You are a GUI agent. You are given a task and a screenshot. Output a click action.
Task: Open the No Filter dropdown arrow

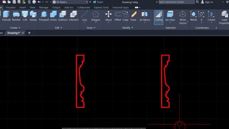click(170, 23)
